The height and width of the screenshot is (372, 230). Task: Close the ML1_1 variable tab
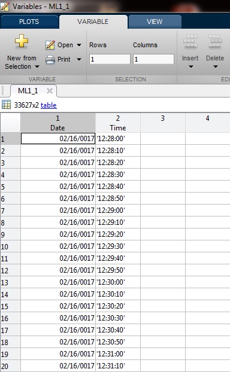50,91
